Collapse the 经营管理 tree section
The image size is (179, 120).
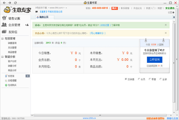(2, 39)
